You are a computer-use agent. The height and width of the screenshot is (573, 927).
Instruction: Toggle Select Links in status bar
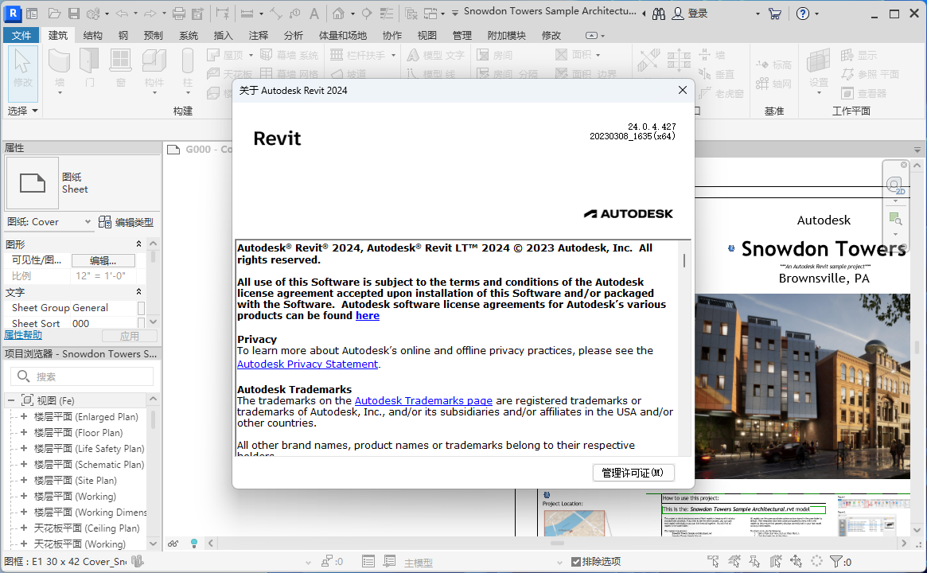(714, 561)
